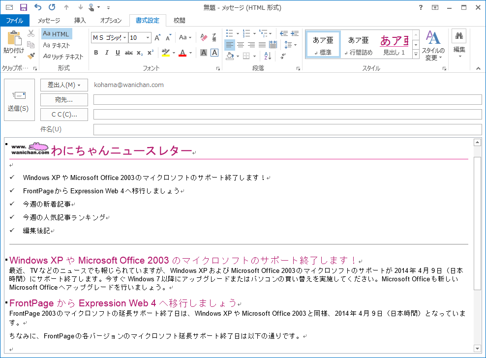Switch to the 挿入 tab
Image resolution: width=486 pixels, height=358 pixels.
coord(80,21)
